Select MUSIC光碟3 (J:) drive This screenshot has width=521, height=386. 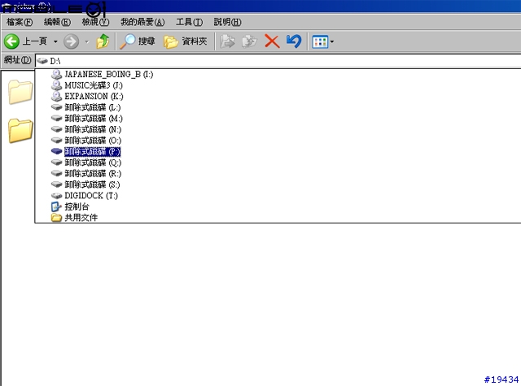tap(94, 85)
